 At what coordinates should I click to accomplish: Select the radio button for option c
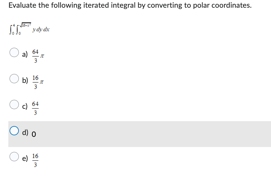[x=14, y=105]
